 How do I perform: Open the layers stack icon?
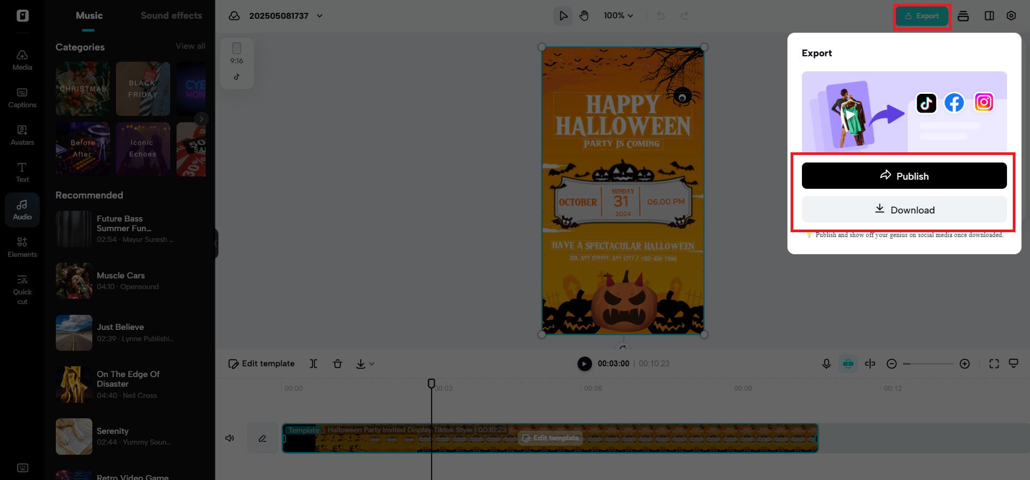point(963,16)
